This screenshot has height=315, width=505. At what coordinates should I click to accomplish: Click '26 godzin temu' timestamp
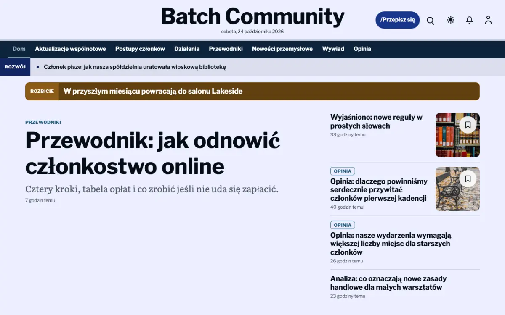347,261
